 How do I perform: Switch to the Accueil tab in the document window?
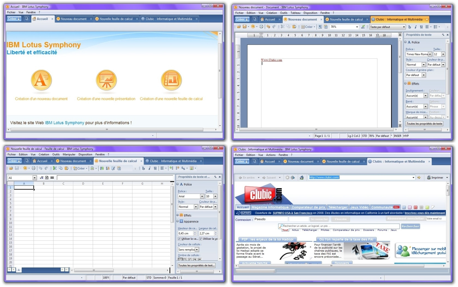click(x=270, y=19)
